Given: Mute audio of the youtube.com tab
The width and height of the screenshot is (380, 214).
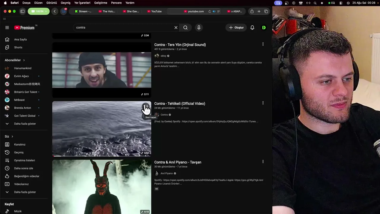Looking at the screenshot, I should pos(214,11).
